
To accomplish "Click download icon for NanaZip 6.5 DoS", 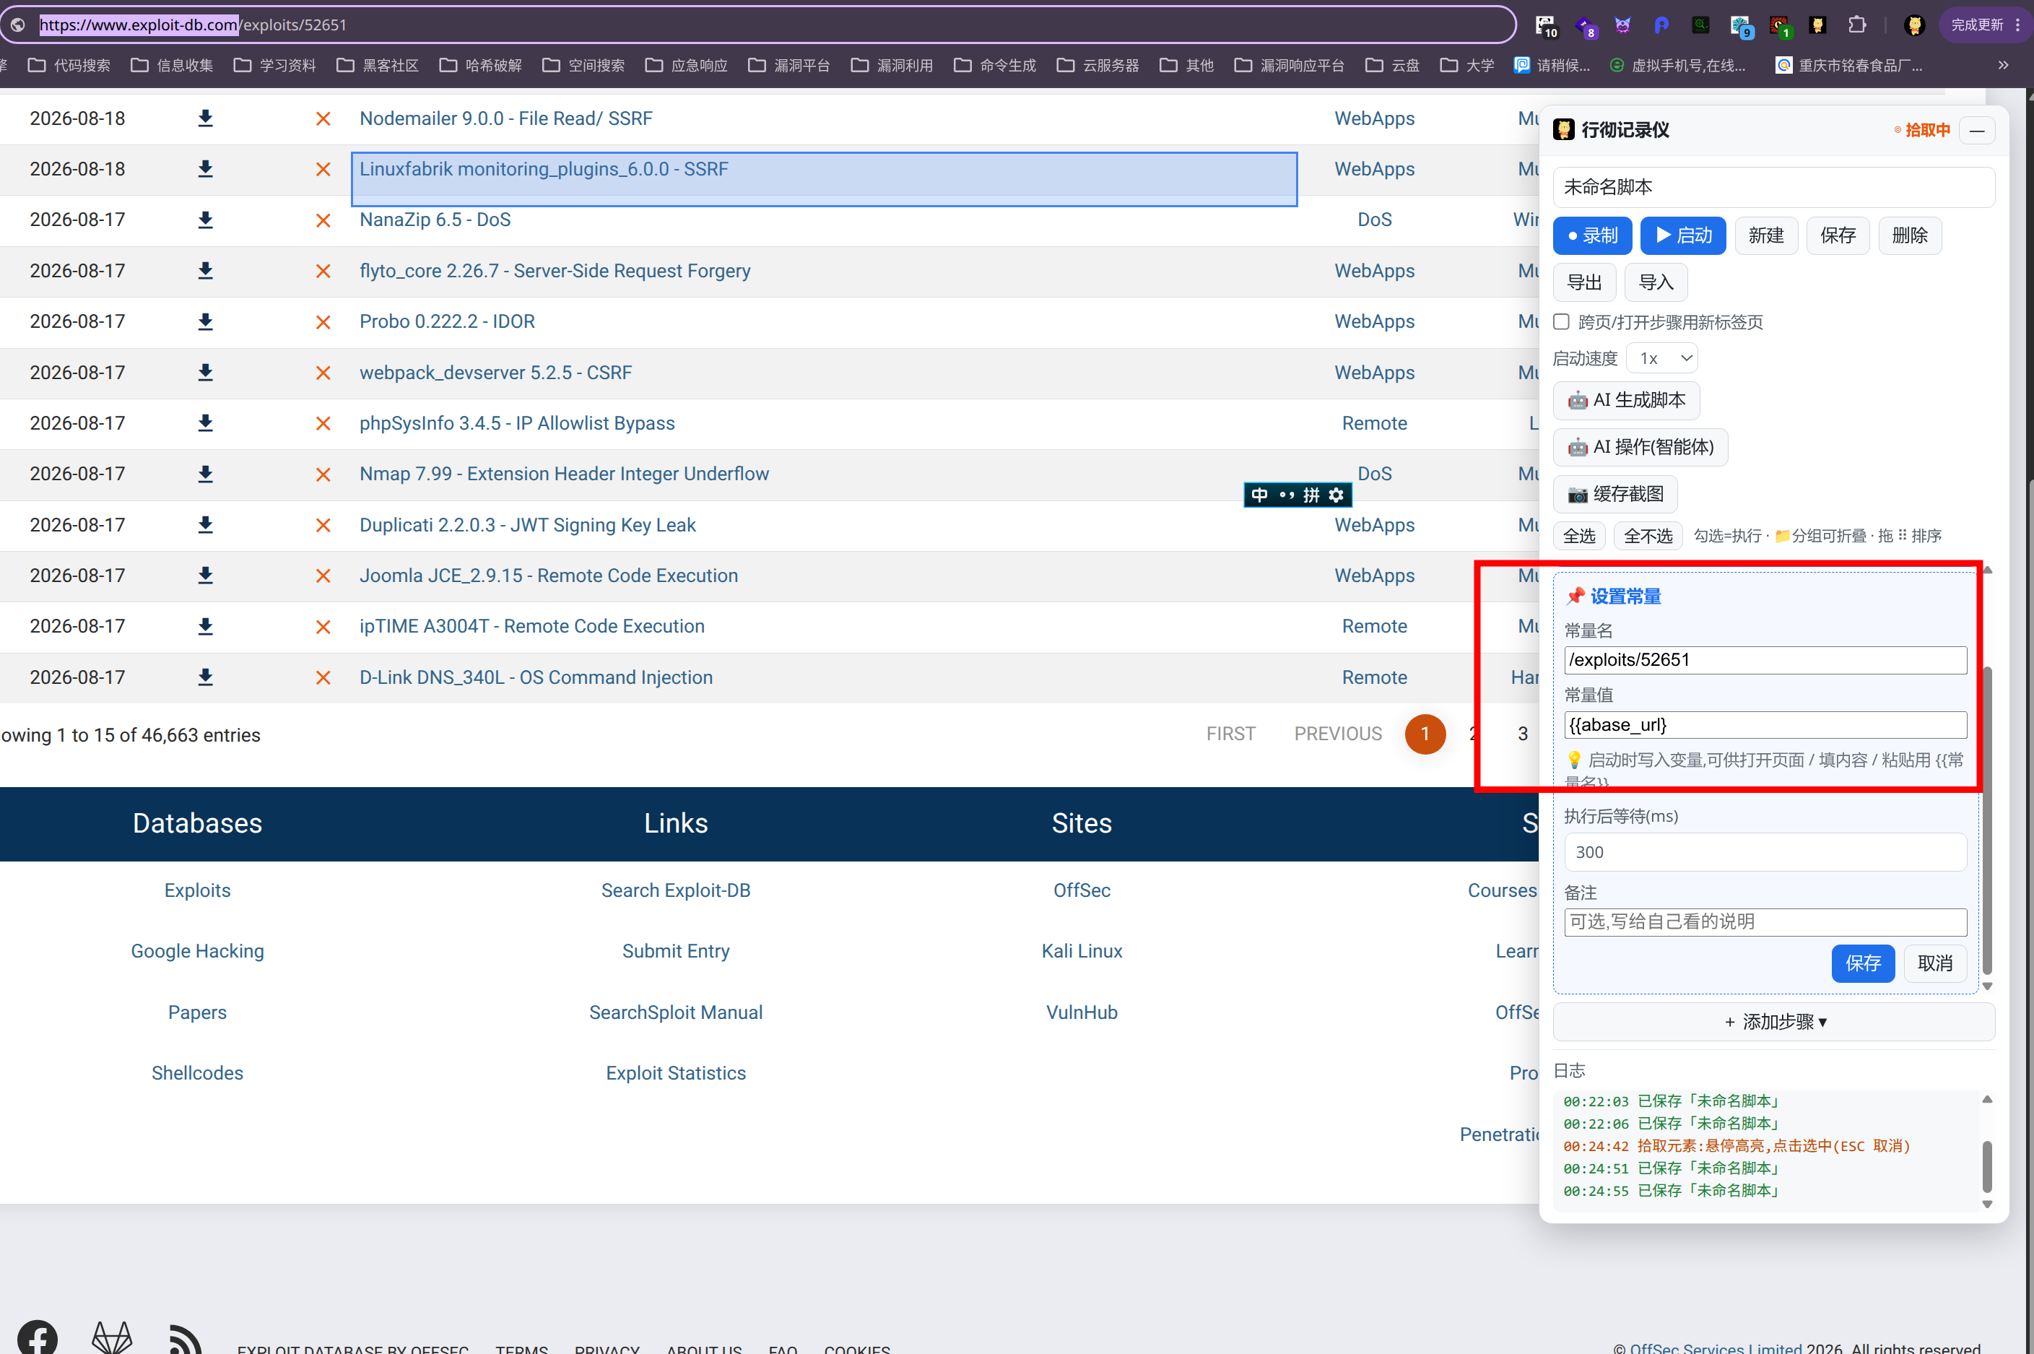I will pos(206,220).
